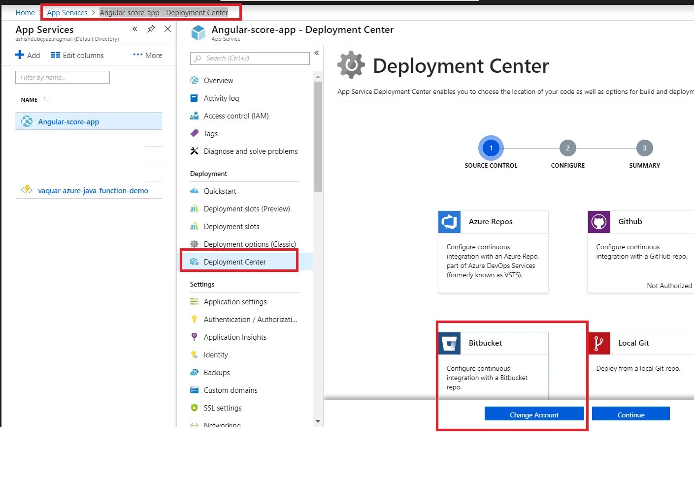Click the Backups cloud icon

pos(195,372)
